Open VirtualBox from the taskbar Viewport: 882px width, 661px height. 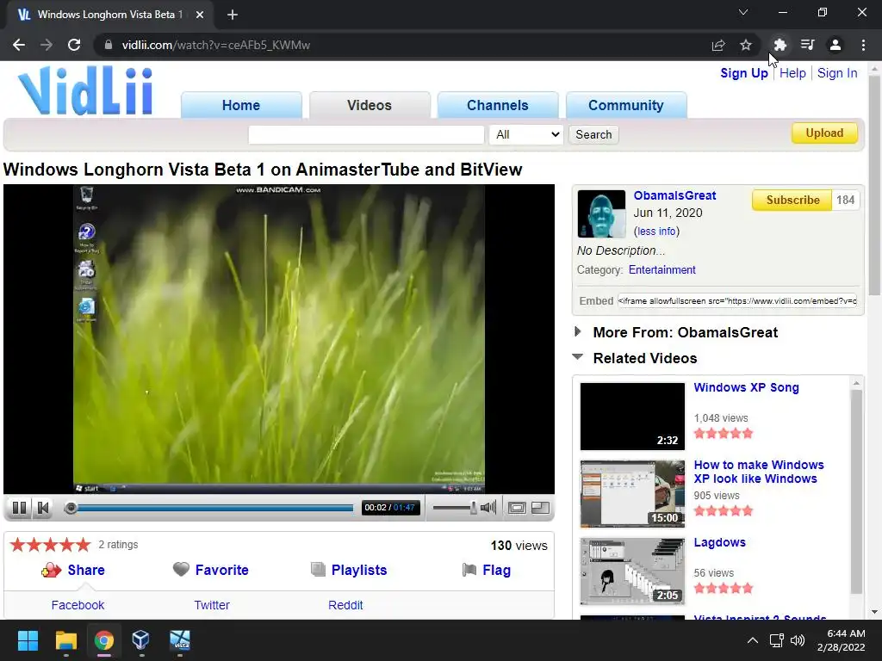140,640
